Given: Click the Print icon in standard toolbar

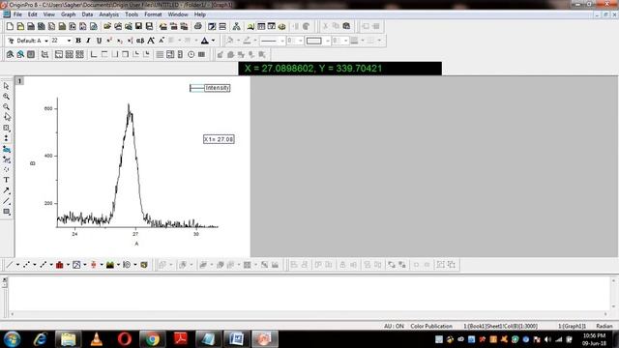Looking at the screenshot, I should [197, 26].
